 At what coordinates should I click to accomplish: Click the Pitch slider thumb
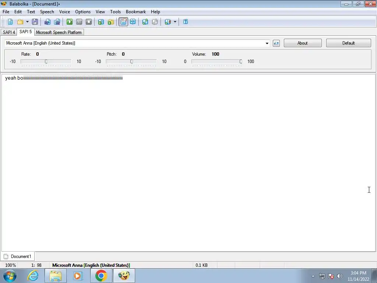[131, 62]
